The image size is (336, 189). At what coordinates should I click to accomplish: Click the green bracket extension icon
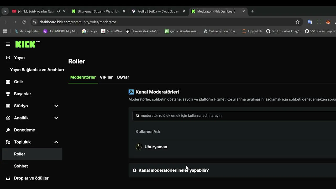(319, 22)
